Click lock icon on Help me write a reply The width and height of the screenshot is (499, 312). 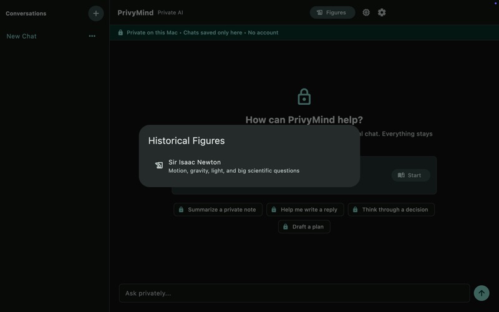pyautogui.click(x=274, y=210)
